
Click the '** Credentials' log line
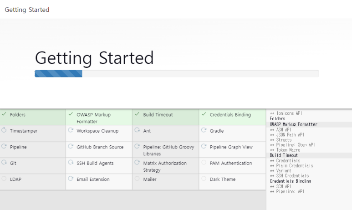(x=285, y=161)
